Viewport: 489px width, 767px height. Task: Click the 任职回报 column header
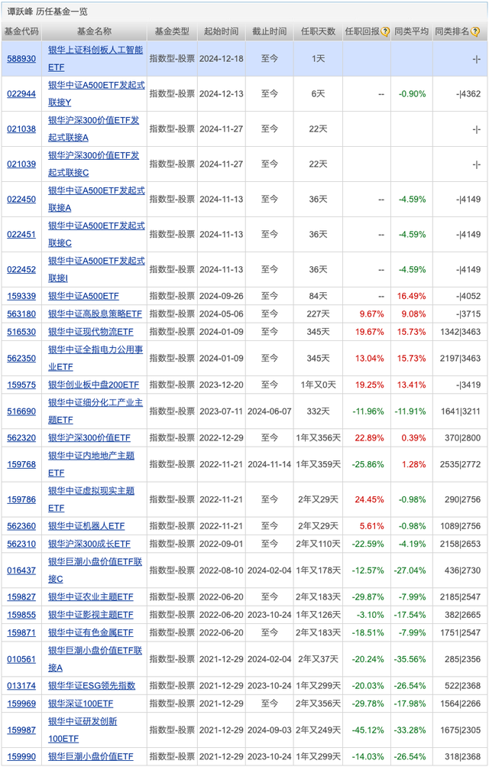tap(362, 31)
